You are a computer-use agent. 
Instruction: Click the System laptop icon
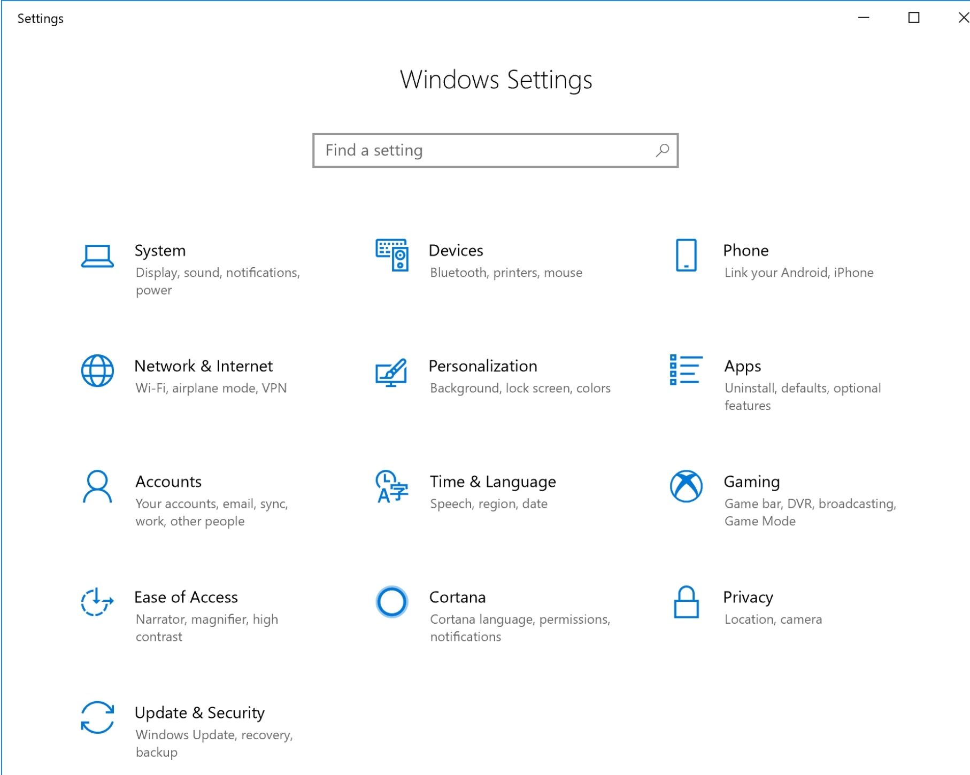pyautogui.click(x=97, y=256)
